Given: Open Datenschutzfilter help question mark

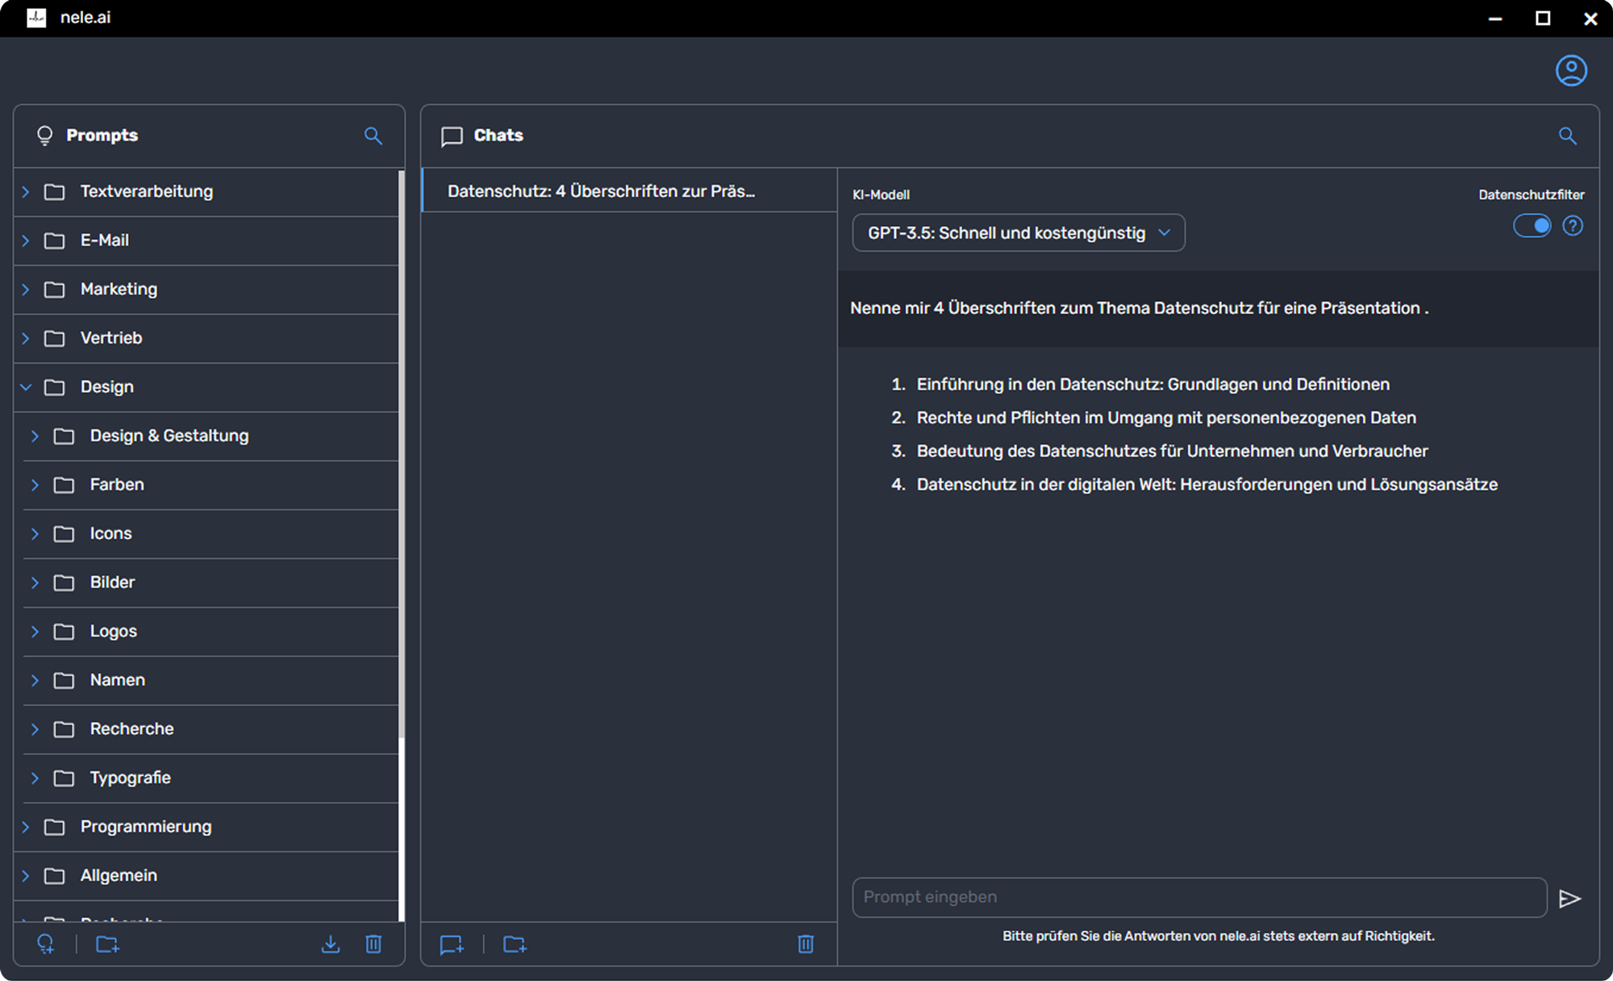Looking at the screenshot, I should (1573, 226).
